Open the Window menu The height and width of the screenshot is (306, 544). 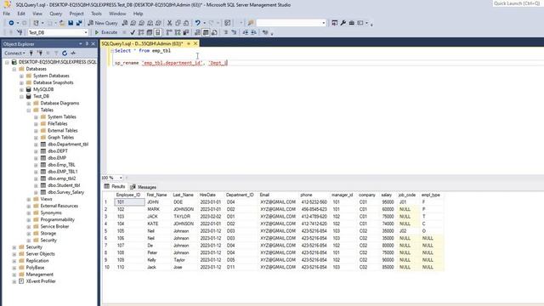click(117, 14)
